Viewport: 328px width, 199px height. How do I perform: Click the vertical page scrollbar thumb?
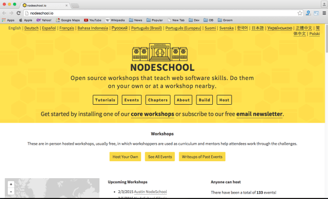tap(326, 39)
